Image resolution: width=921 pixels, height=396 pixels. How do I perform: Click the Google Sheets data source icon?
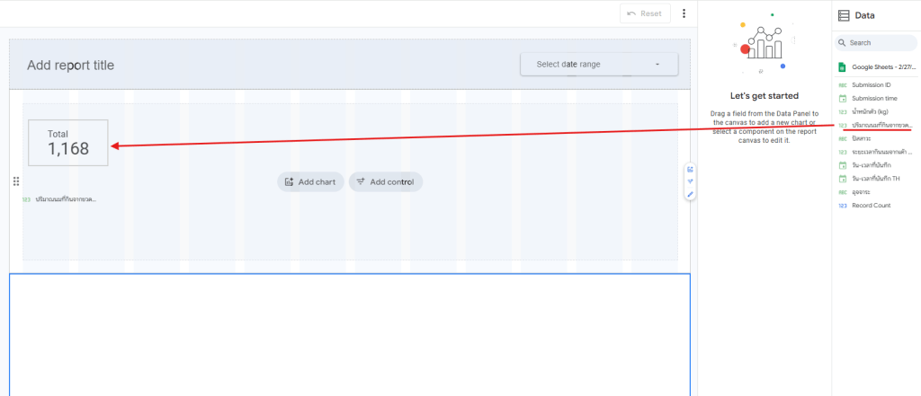point(843,66)
